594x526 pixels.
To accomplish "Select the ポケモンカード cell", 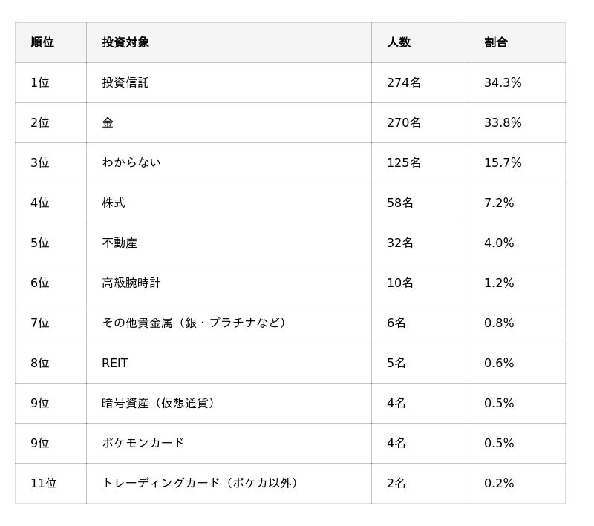I will point(143,443).
